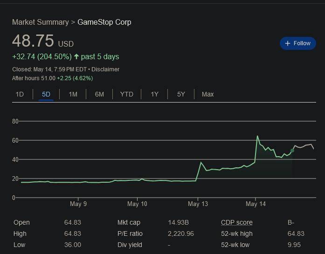Viewport: 325px width, 254px height.
Task: Open the 5Y chart range
Action: pos(181,94)
